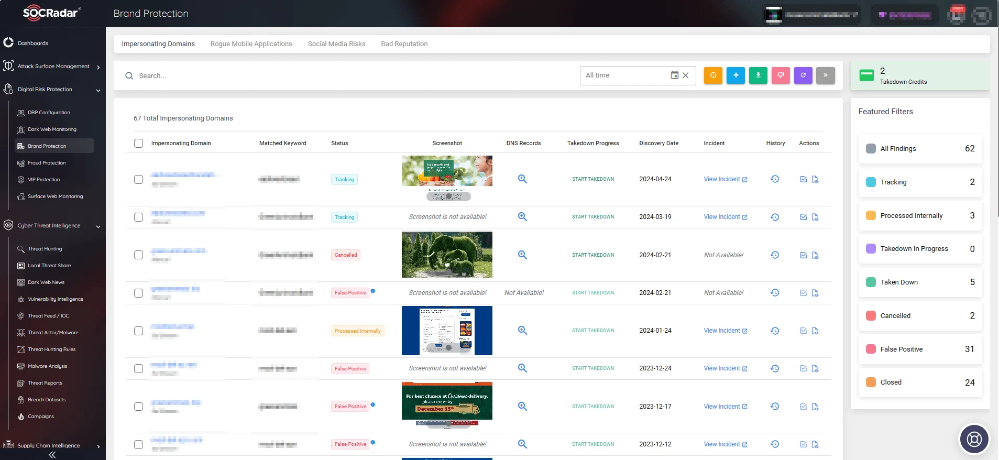Click document action icon in 2023-12-24 row

(x=815, y=368)
